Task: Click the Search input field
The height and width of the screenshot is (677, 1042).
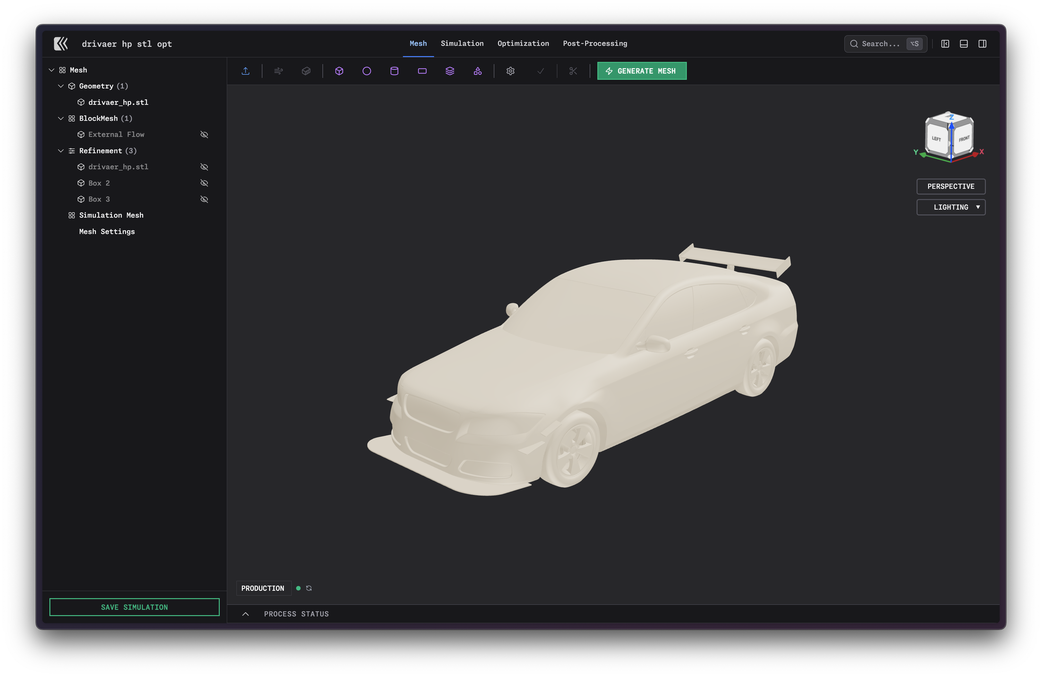Action: click(880, 44)
